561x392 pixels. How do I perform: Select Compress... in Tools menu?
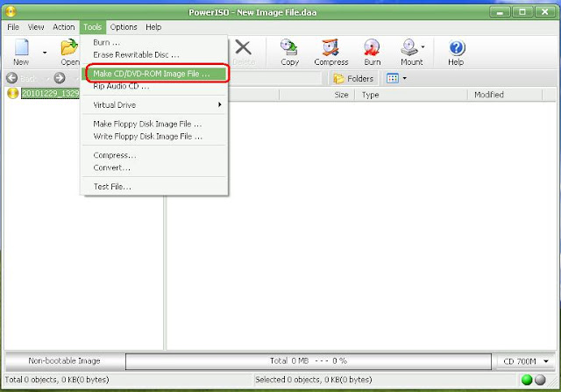(154, 155)
